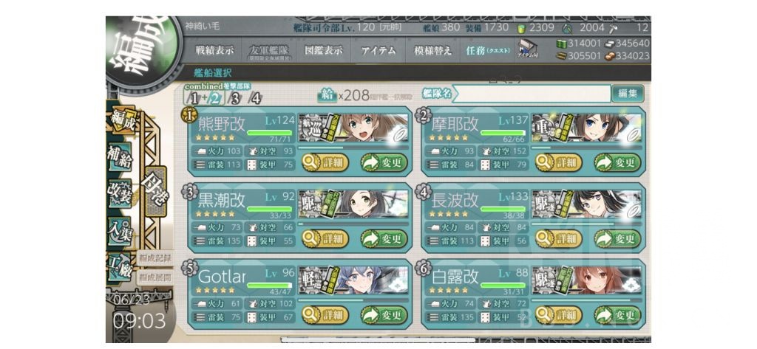Open the 任務 quest menu
757x349 pixels.
click(x=487, y=50)
